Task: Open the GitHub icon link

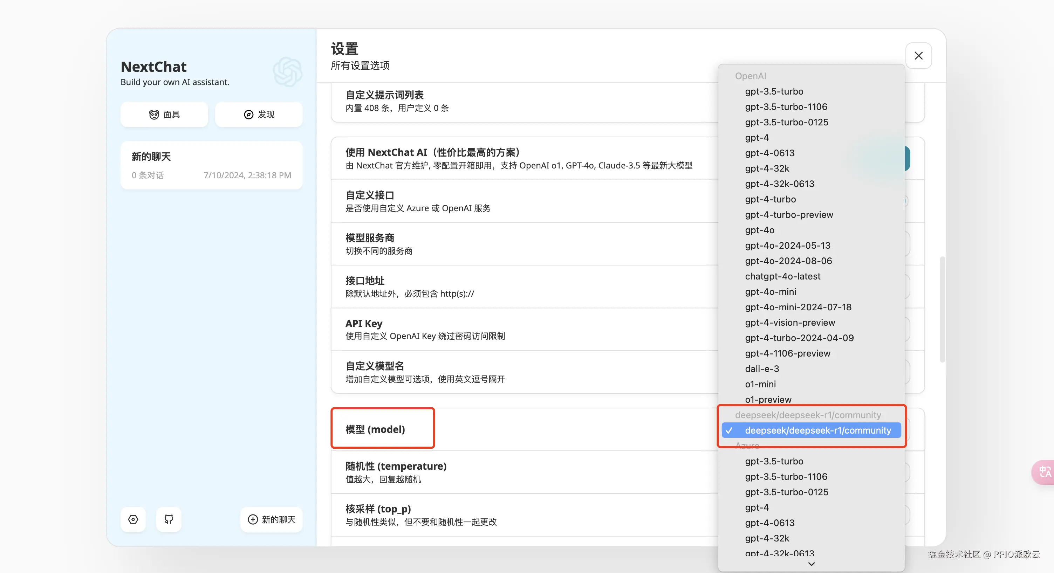Action: pyautogui.click(x=169, y=519)
